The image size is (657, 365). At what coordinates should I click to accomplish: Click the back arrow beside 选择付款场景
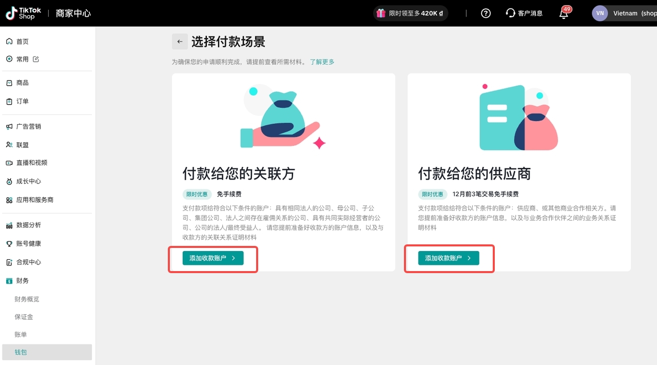(180, 42)
